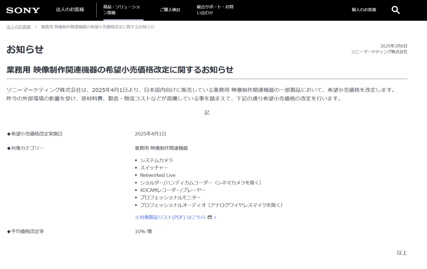Click the SONY logo
Screen dimensions: 427x269
pos(23,10)
